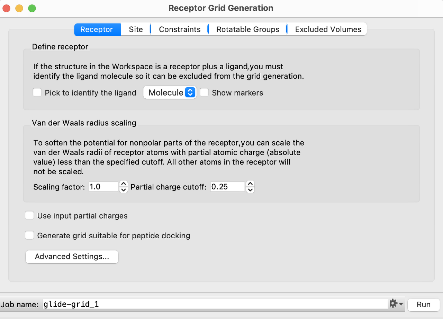Image resolution: width=443 pixels, height=319 pixels.
Task: Switch to the Excluded Volumes tab
Action: click(x=327, y=29)
